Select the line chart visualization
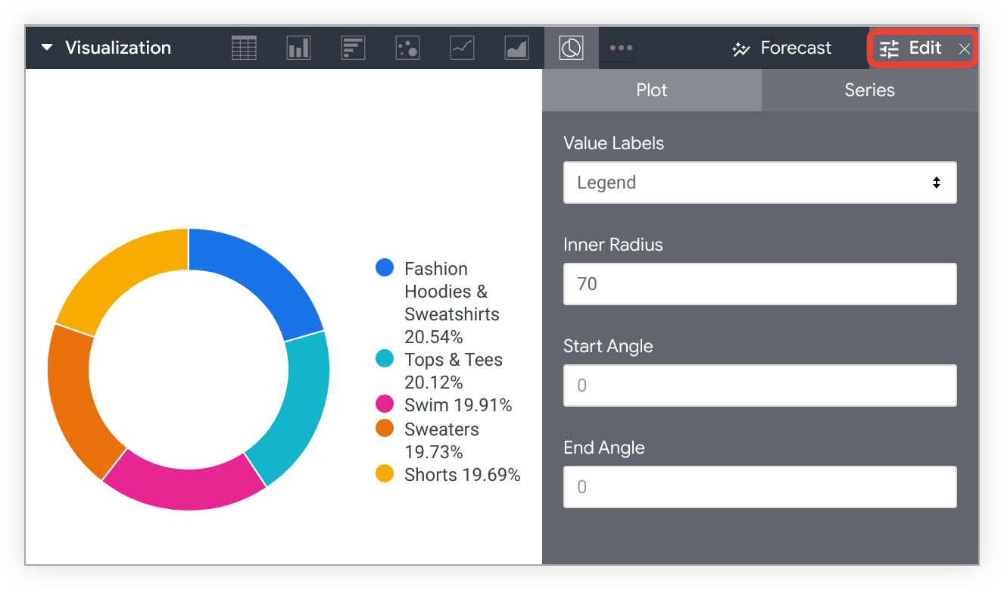The height and width of the screenshot is (590, 1004). pyautogui.click(x=462, y=47)
